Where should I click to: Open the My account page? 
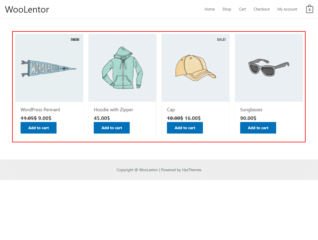[x=287, y=9]
